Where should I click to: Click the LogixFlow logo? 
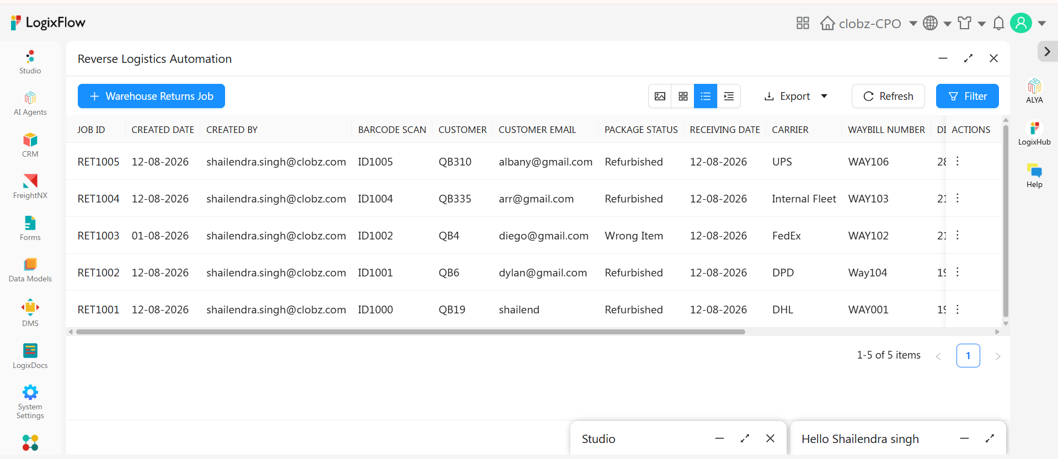point(48,23)
